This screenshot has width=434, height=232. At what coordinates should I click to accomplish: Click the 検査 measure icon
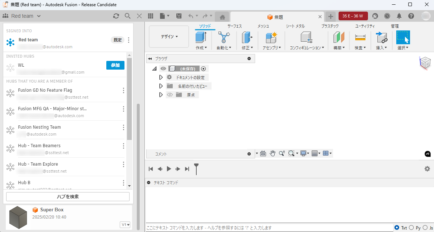(360, 37)
